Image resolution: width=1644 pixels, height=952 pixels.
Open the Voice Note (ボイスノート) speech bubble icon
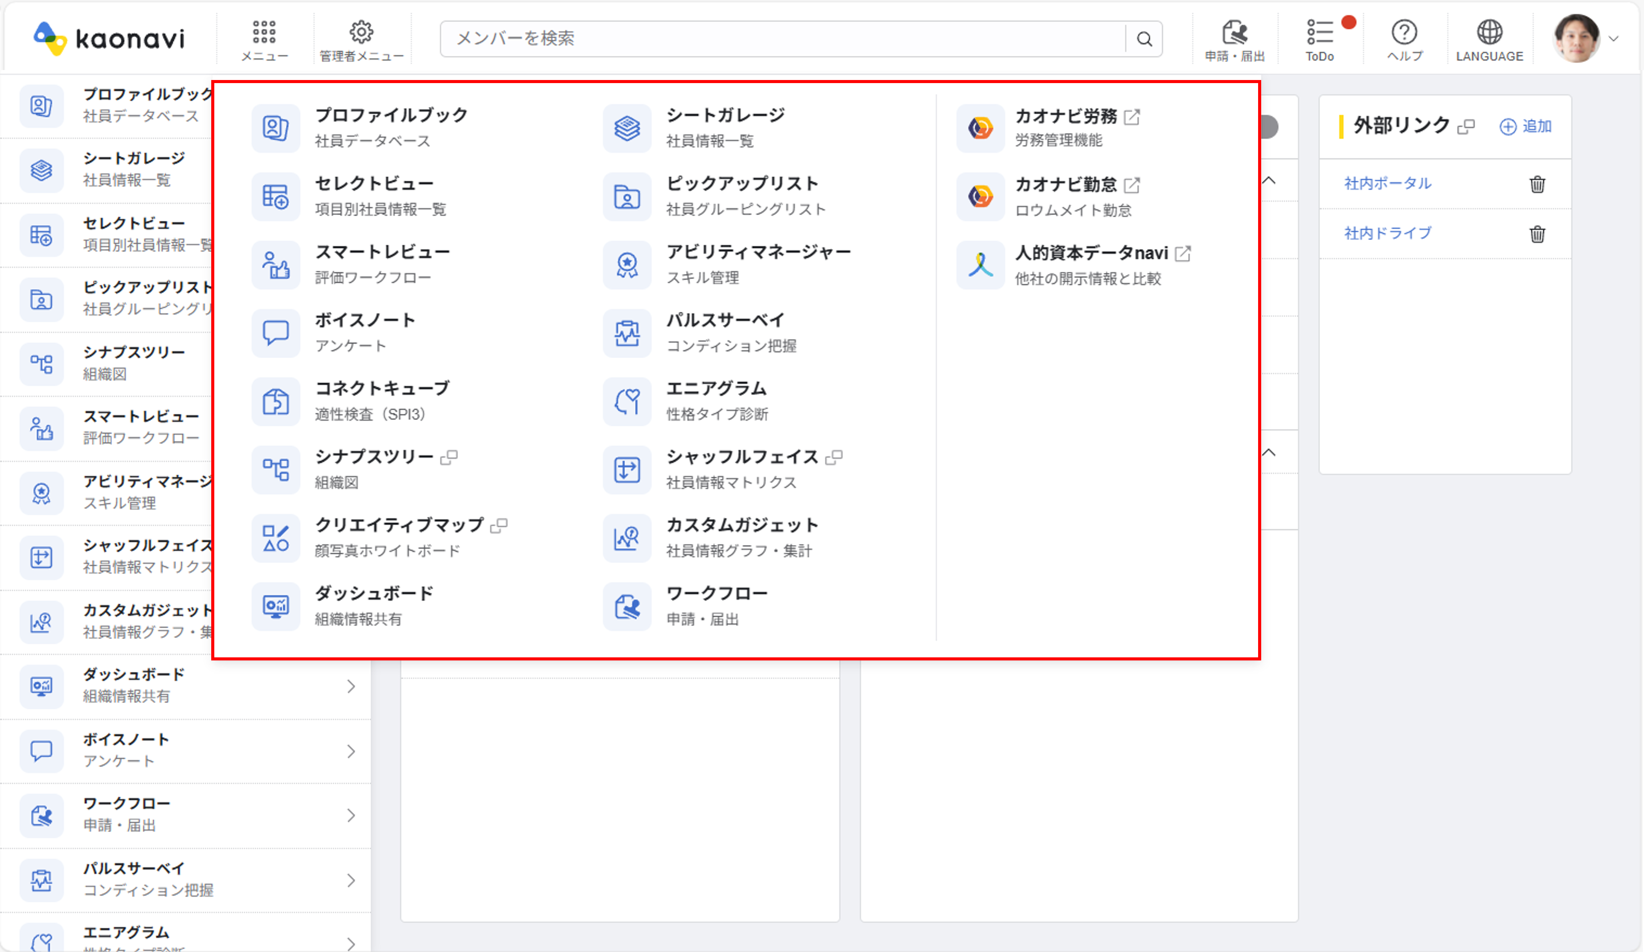tap(275, 333)
